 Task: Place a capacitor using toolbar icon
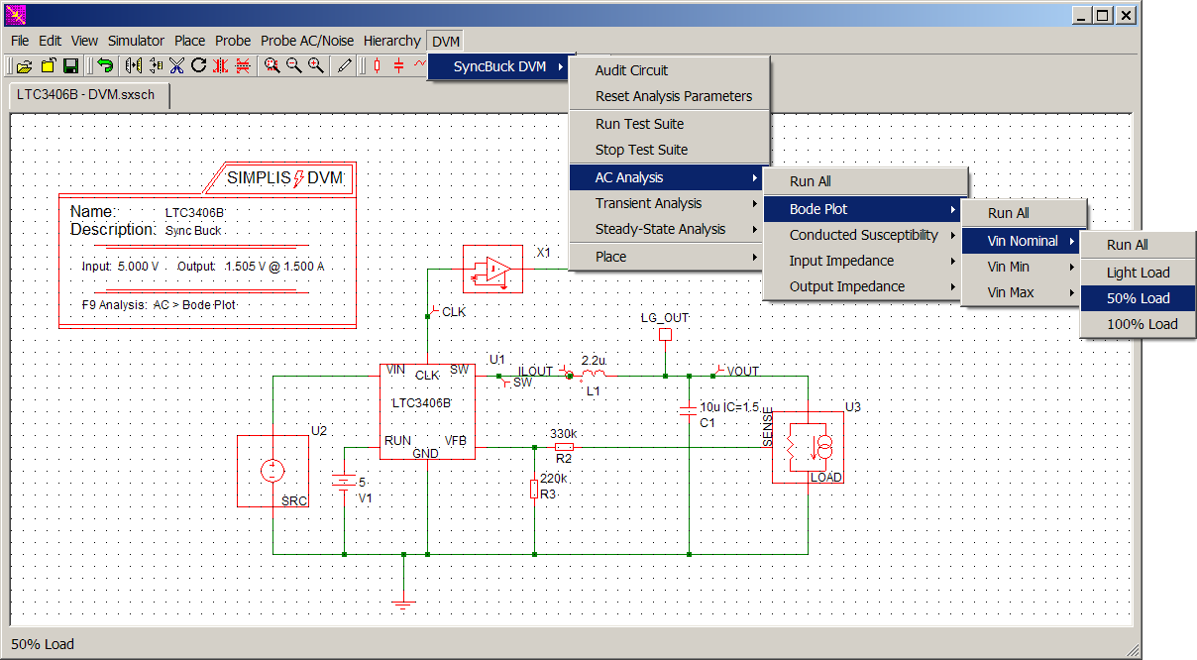click(x=398, y=66)
